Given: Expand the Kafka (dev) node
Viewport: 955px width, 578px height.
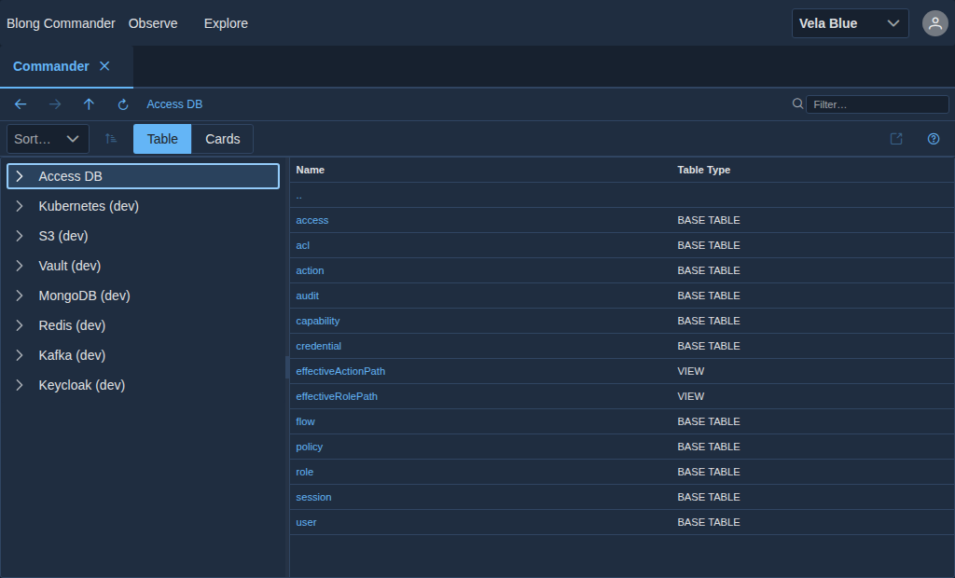Looking at the screenshot, I should point(20,355).
